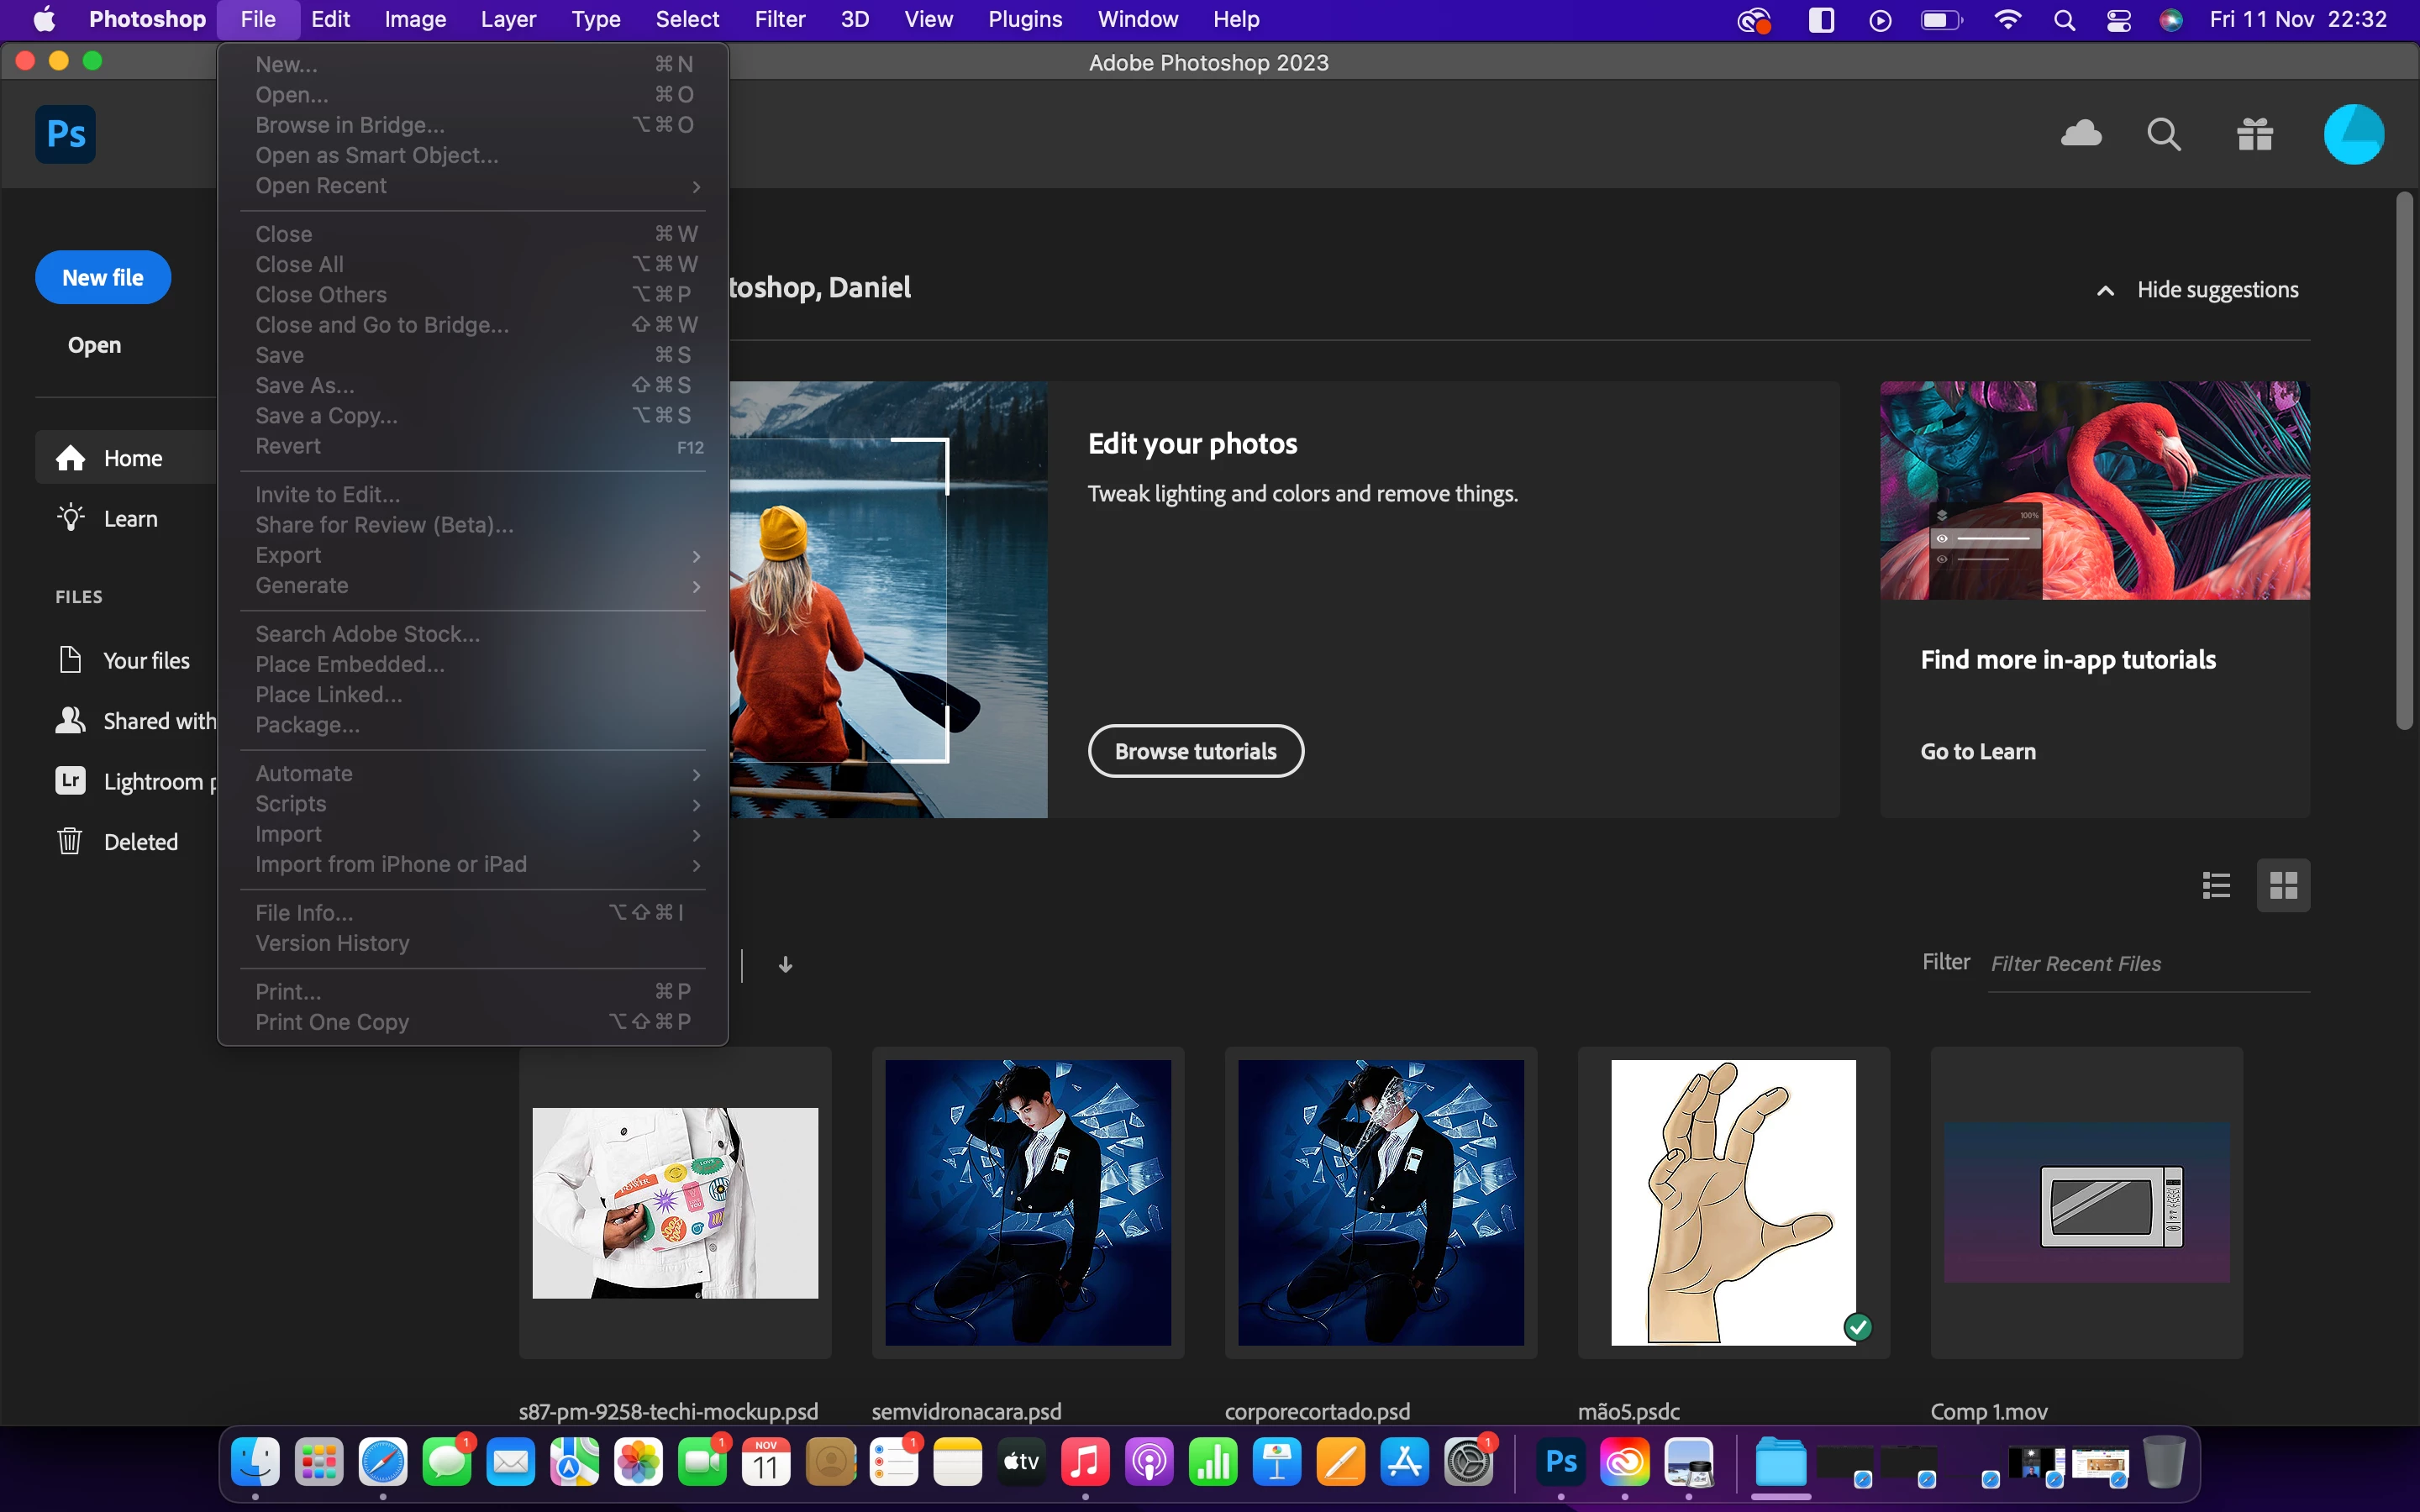This screenshot has height=1512, width=2420.
Task: Choose Search Adobe Stock menu entry
Action: tap(367, 633)
